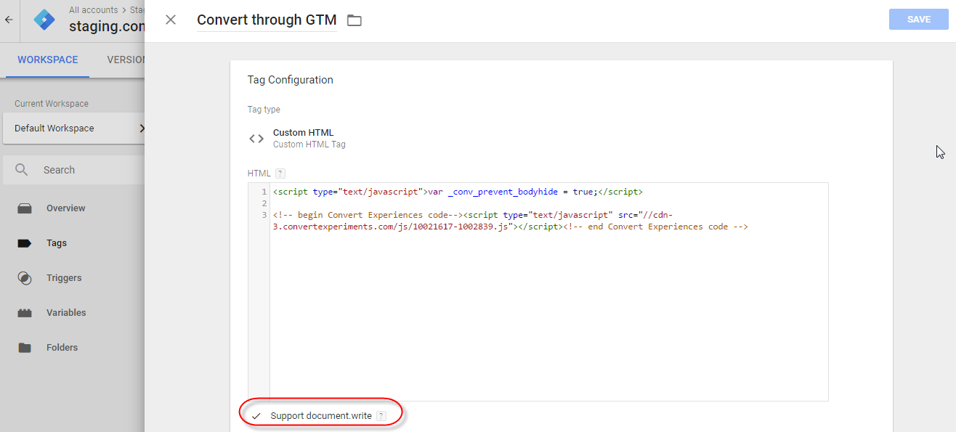This screenshot has height=432, width=956.
Task: Click line number 3 in code editor
Action: [264, 215]
